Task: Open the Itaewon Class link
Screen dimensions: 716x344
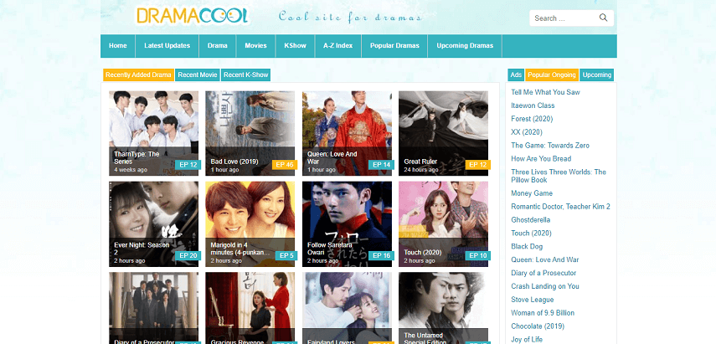Action: coord(533,105)
